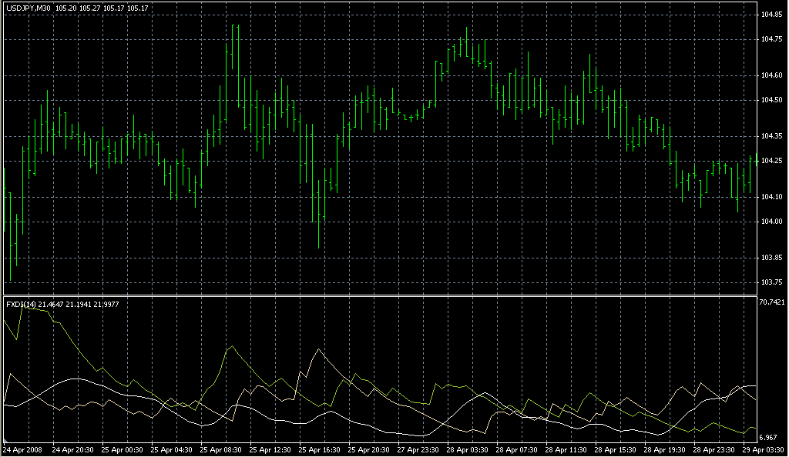Click the 28 Apr 07:30 time label
Screen dimensions: 789x457
coord(516,450)
